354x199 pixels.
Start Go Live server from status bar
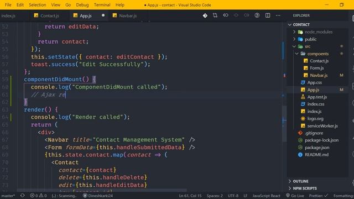tap(295, 196)
